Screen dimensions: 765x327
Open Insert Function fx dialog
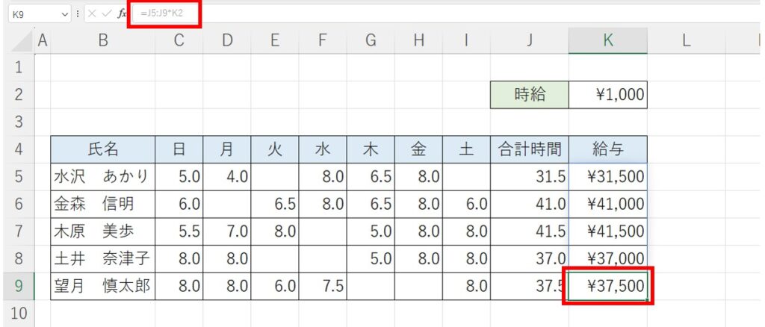point(122,13)
